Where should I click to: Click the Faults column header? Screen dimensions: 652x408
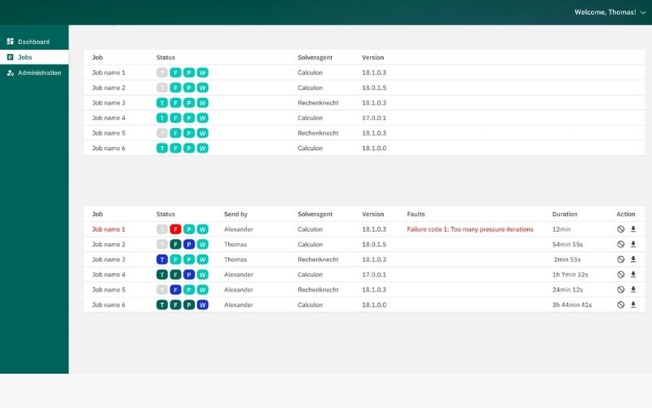coord(416,214)
